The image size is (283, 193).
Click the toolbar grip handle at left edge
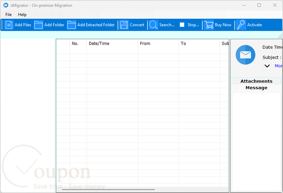[2, 25]
